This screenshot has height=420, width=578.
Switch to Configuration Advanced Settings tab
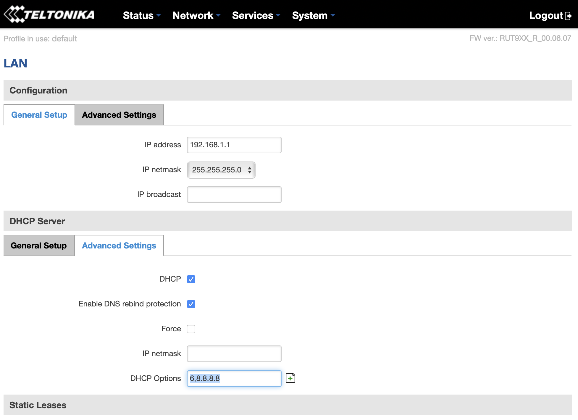coord(119,115)
